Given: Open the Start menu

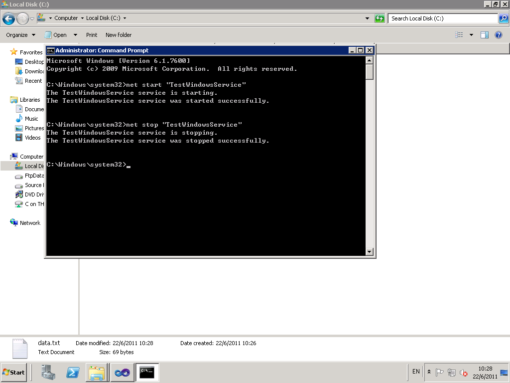Looking at the screenshot, I should point(13,372).
